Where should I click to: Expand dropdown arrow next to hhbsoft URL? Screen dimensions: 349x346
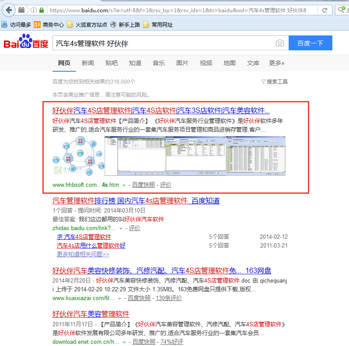pyautogui.click(x=124, y=185)
